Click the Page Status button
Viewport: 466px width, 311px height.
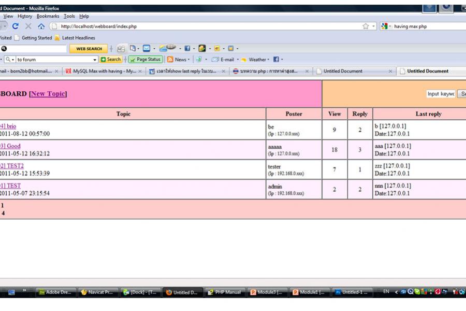[145, 60]
